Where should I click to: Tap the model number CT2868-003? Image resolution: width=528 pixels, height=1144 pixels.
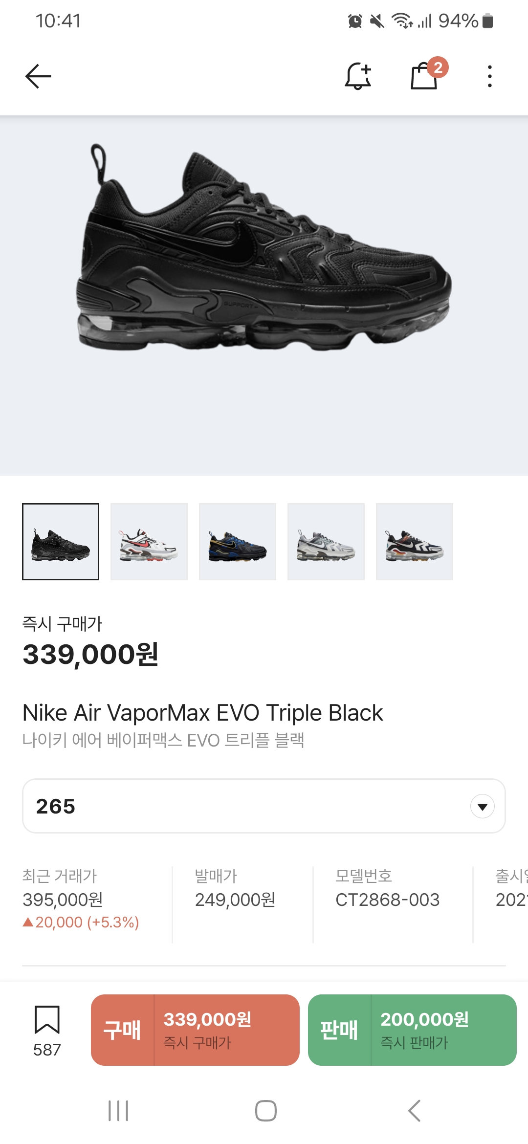(388, 900)
